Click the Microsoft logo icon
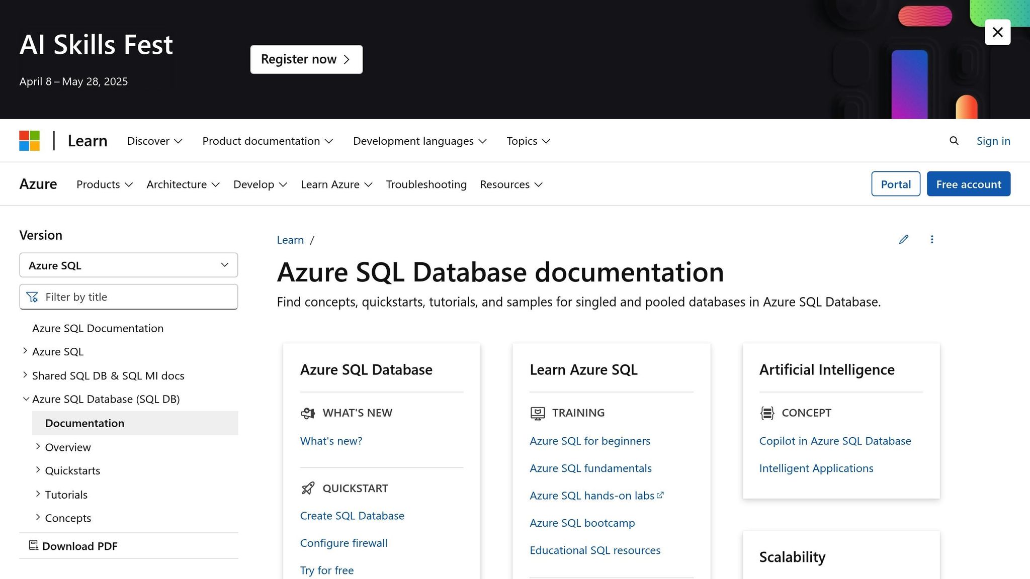1030x579 pixels. (x=29, y=141)
